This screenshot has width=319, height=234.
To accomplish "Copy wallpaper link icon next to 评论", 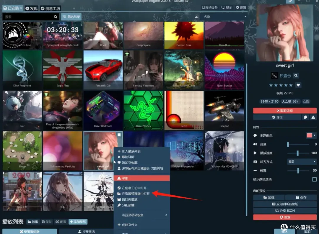I will [305, 117].
